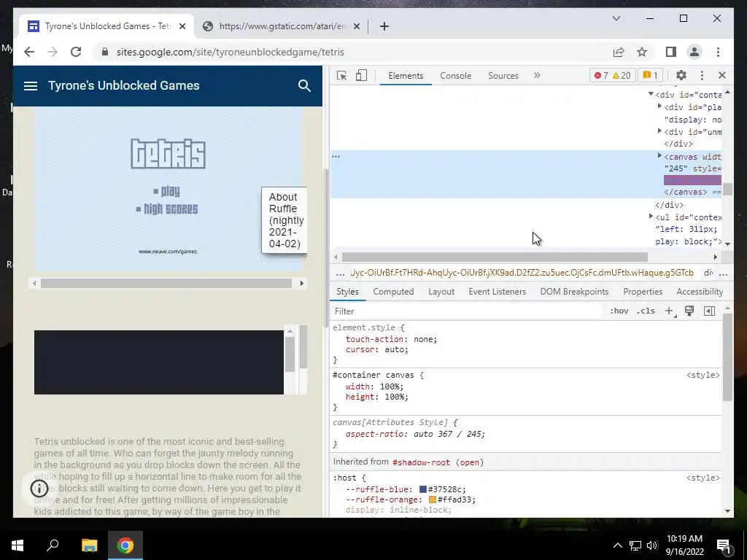Toggle the computed styles sidebar icon
747x560 pixels.
click(x=709, y=311)
